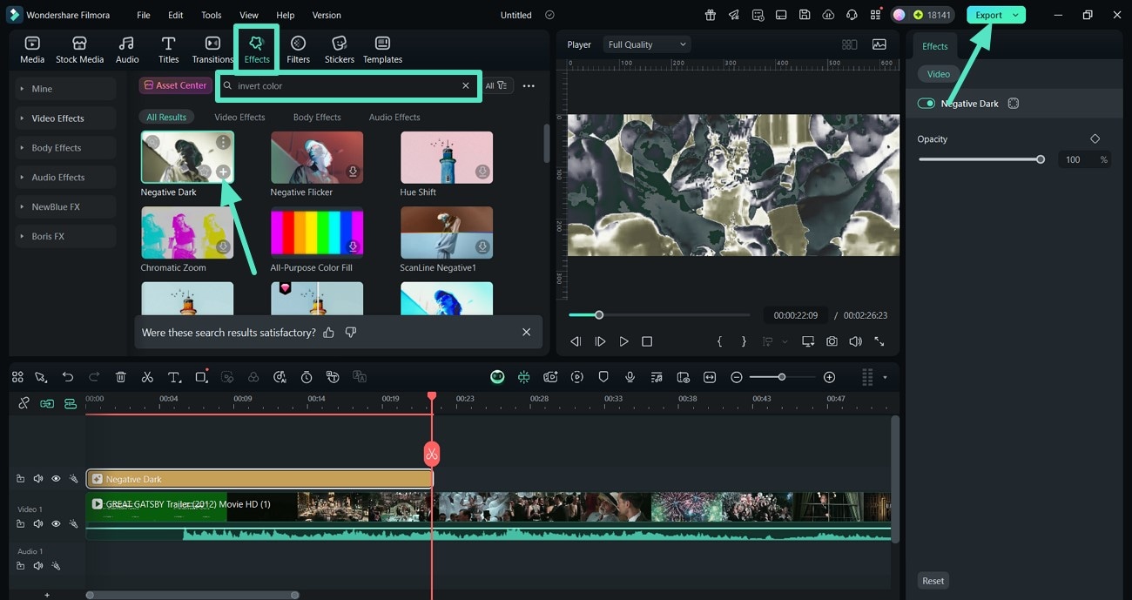Image resolution: width=1132 pixels, height=600 pixels.
Task: Give thumbs down to search results
Action: click(x=351, y=332)
